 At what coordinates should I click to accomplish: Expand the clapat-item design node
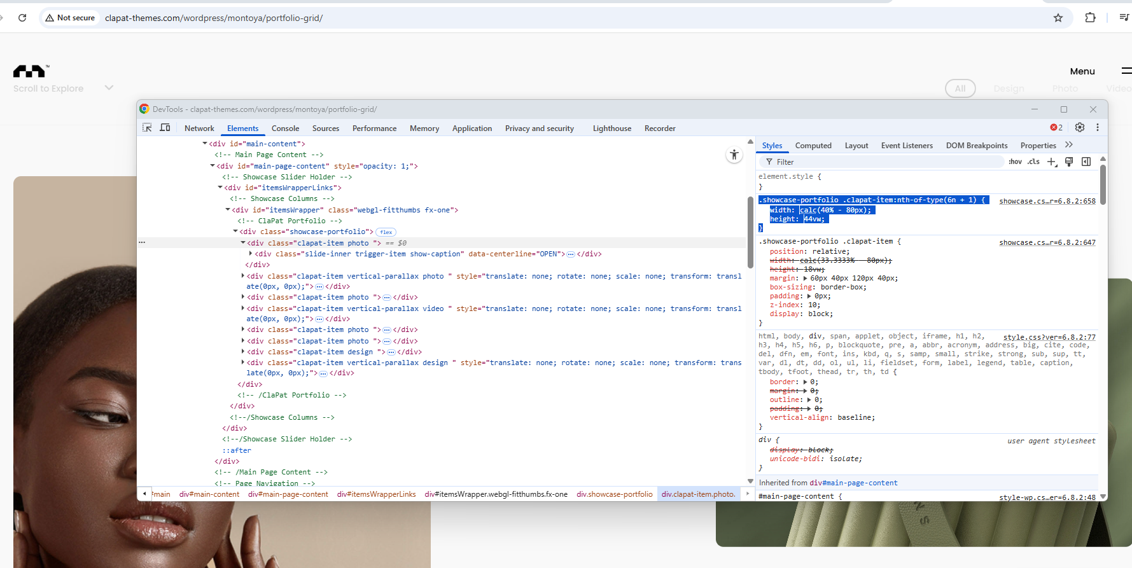[243, 352]
